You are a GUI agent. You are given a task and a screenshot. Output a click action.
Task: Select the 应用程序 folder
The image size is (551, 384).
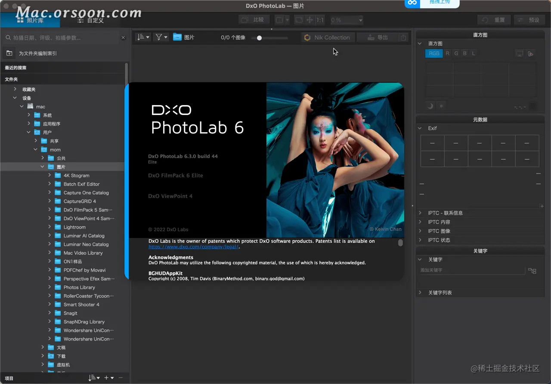click(51, 124)
